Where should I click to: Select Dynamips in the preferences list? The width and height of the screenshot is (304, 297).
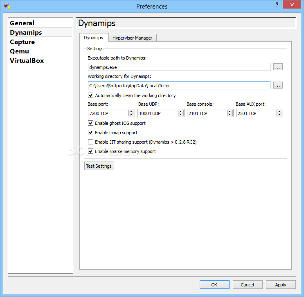coord(41,32)
